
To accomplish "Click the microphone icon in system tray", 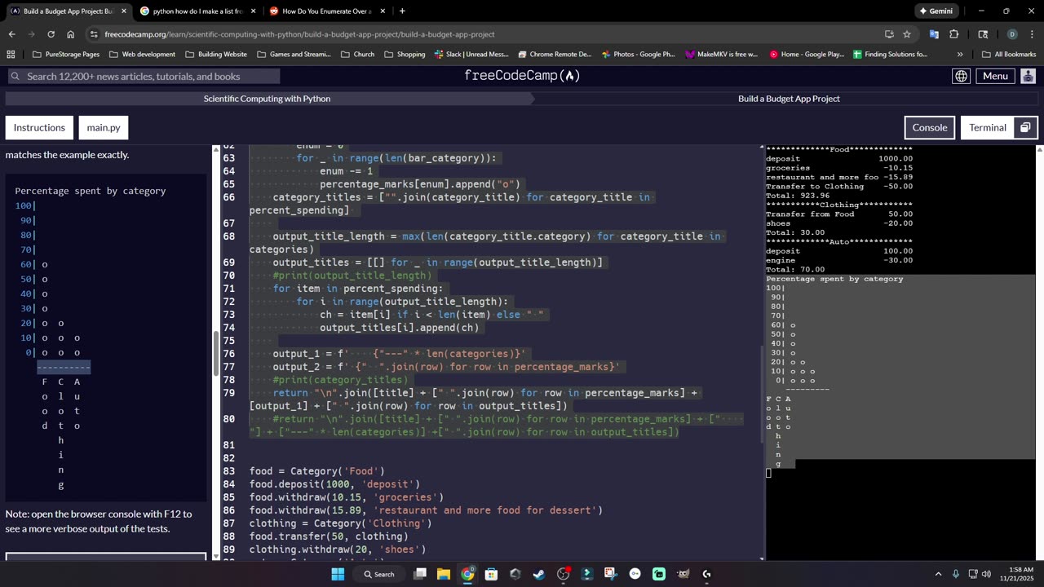I will coord(956,574).
